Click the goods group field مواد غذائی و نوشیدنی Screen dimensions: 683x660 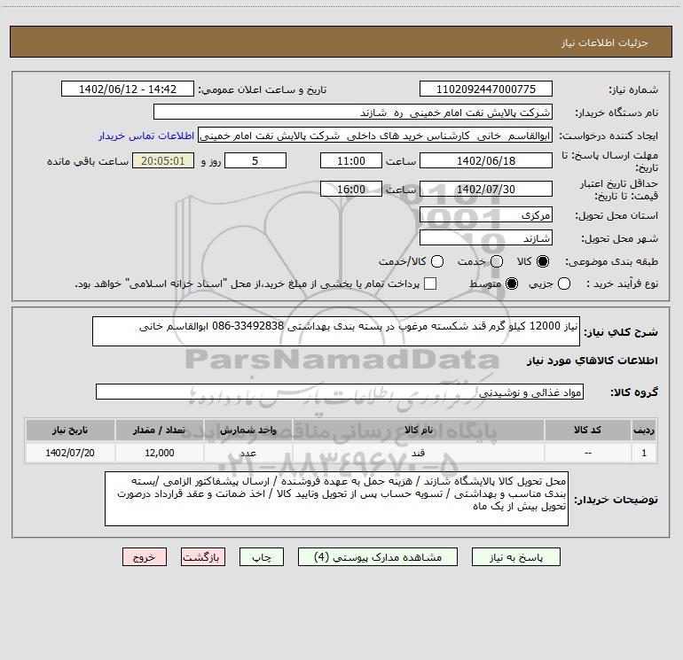[x=340, y=392]
